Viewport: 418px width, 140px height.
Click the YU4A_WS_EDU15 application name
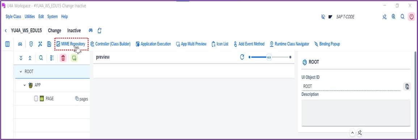(x=26, y=31)
